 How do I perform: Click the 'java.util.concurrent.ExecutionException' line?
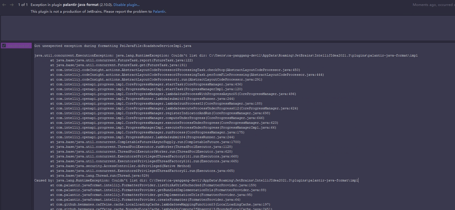coord(226,55)
